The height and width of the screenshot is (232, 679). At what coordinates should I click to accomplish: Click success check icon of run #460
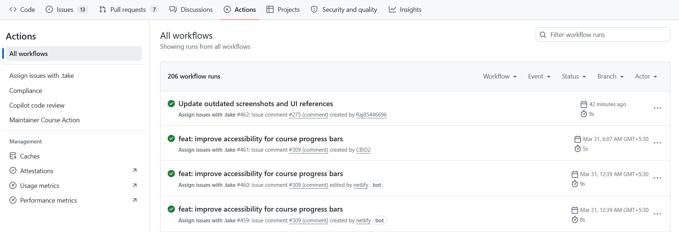click(171, 174)
